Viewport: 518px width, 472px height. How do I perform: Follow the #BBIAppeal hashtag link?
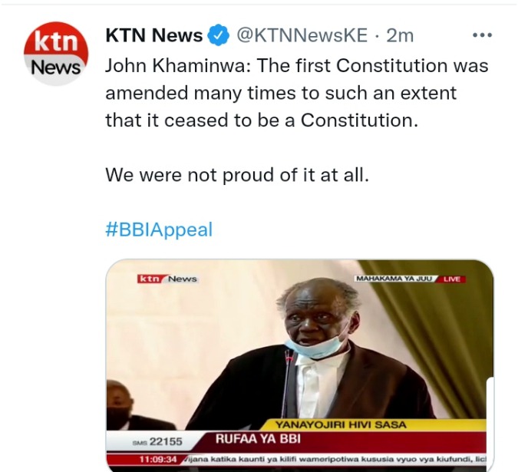pos(159,229)
